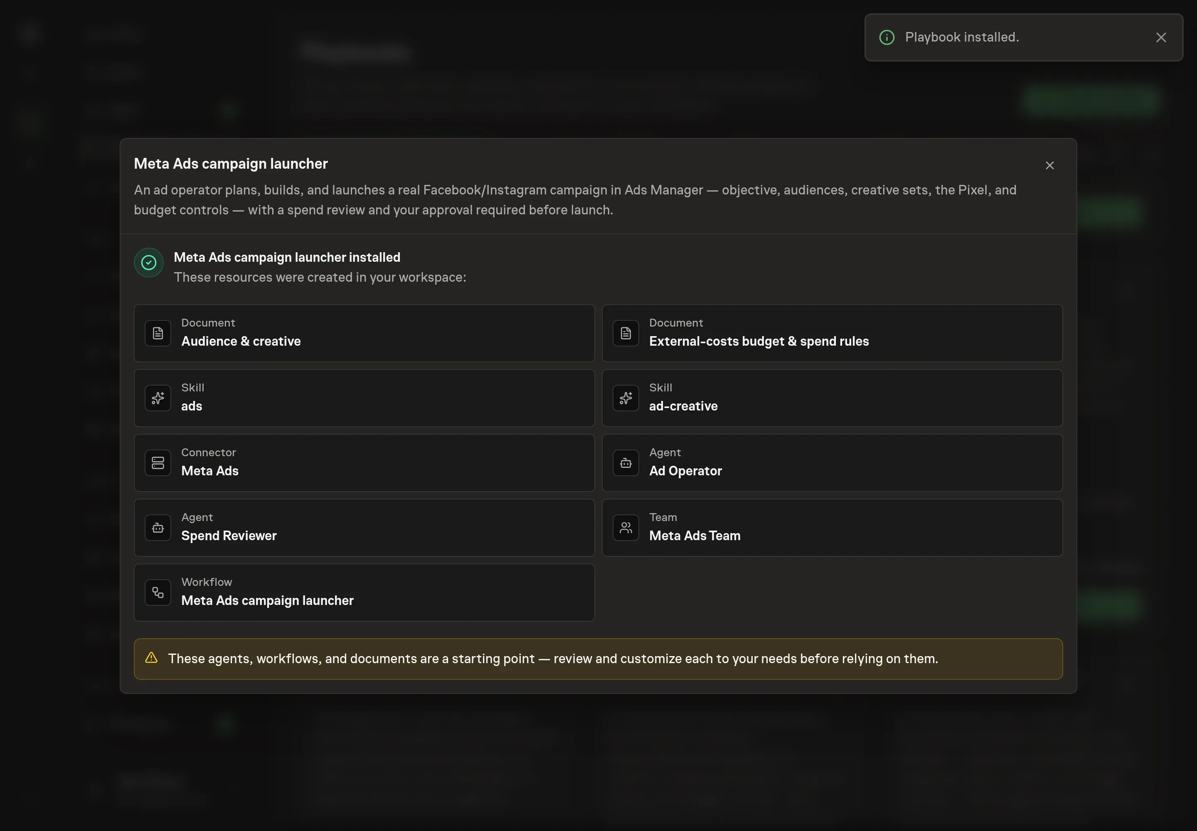1197x831 pixels.
Task: Click the Workflow label above campaign launcher
Action: 206,582
